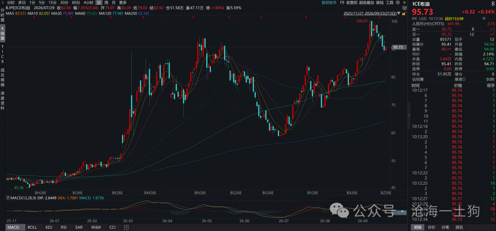The height and width of the screenshot is (231, 496).
Task: Click the ICE布油 instrument title
Action: 422,4
